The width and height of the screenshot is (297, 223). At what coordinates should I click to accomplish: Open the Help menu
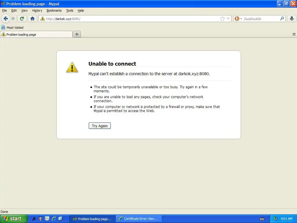pos(81,10)
